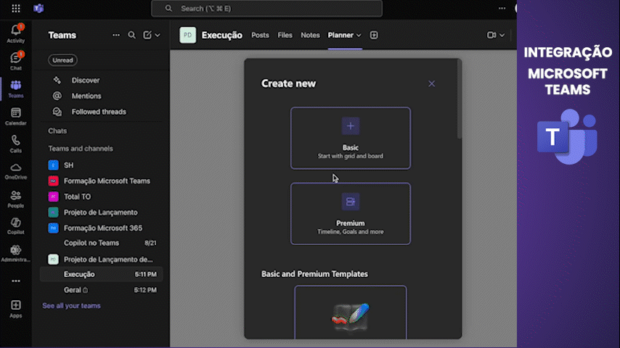The height and width of the screenshot is (348, 620).
Task: Choose the Basic plan option
Action: click(351, 138)
